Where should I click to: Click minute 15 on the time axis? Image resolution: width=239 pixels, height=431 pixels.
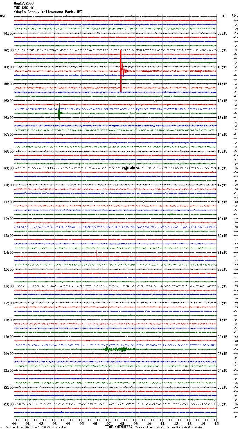click(x=217, y=423)
